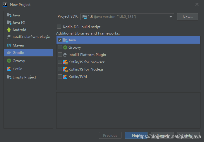This screenshot has height=142, width=204.
Task: Select the Kotlin/JVM row text
Action: point(78,77)
